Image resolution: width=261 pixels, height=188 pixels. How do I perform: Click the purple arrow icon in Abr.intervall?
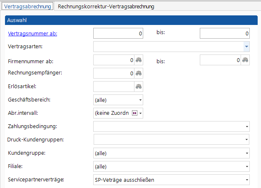[x=134, y=113]
